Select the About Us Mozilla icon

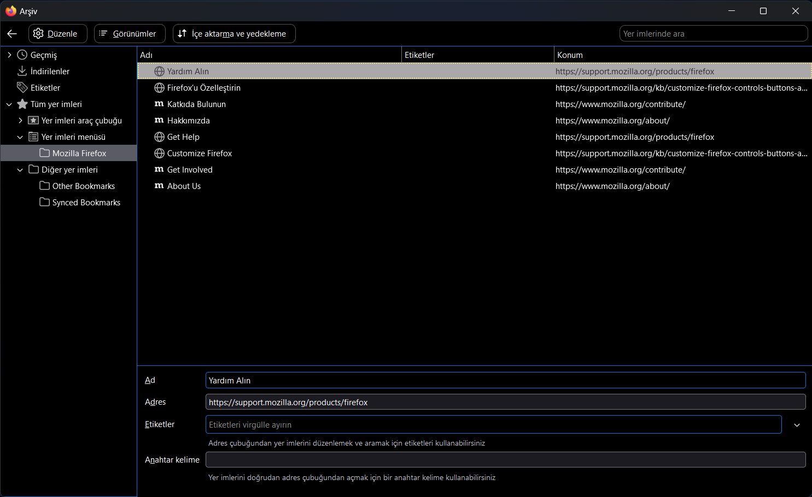click(159, 186)
